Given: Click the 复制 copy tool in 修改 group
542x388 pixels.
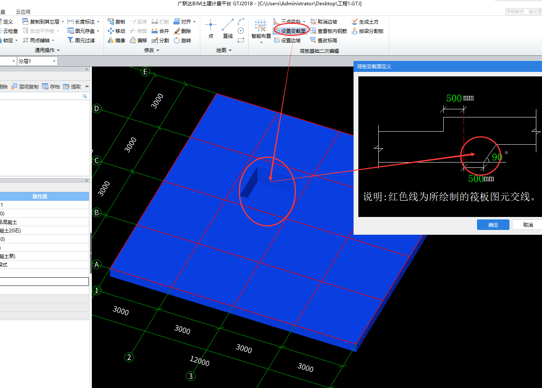Looking at the screenshot, I should (x=117, y=22).
